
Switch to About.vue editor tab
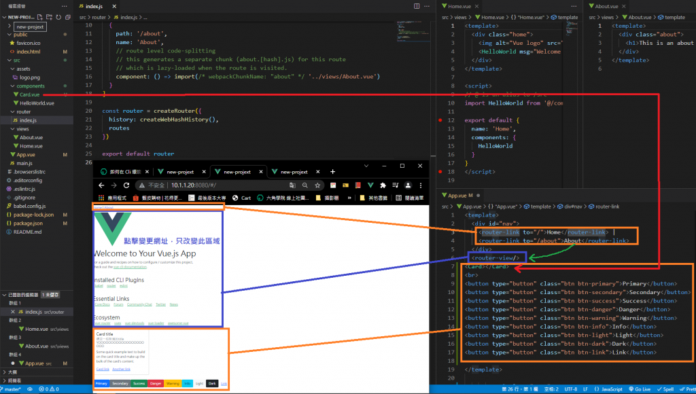[606, 6]
